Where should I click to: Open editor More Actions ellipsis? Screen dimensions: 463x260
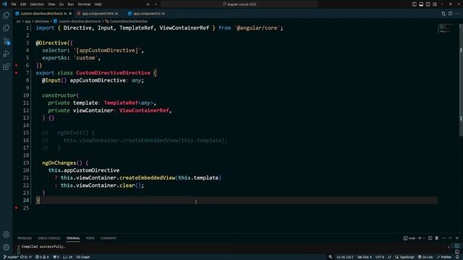pyautogui.click(x=457, y=14)
